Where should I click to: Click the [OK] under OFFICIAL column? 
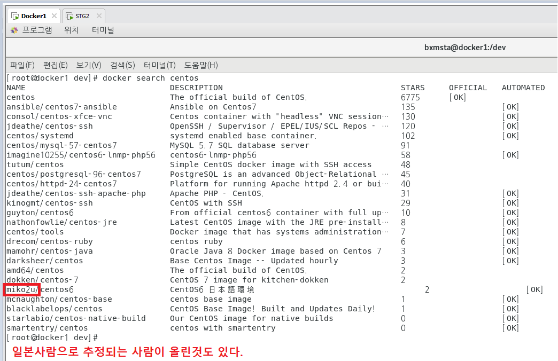point(458,97)
